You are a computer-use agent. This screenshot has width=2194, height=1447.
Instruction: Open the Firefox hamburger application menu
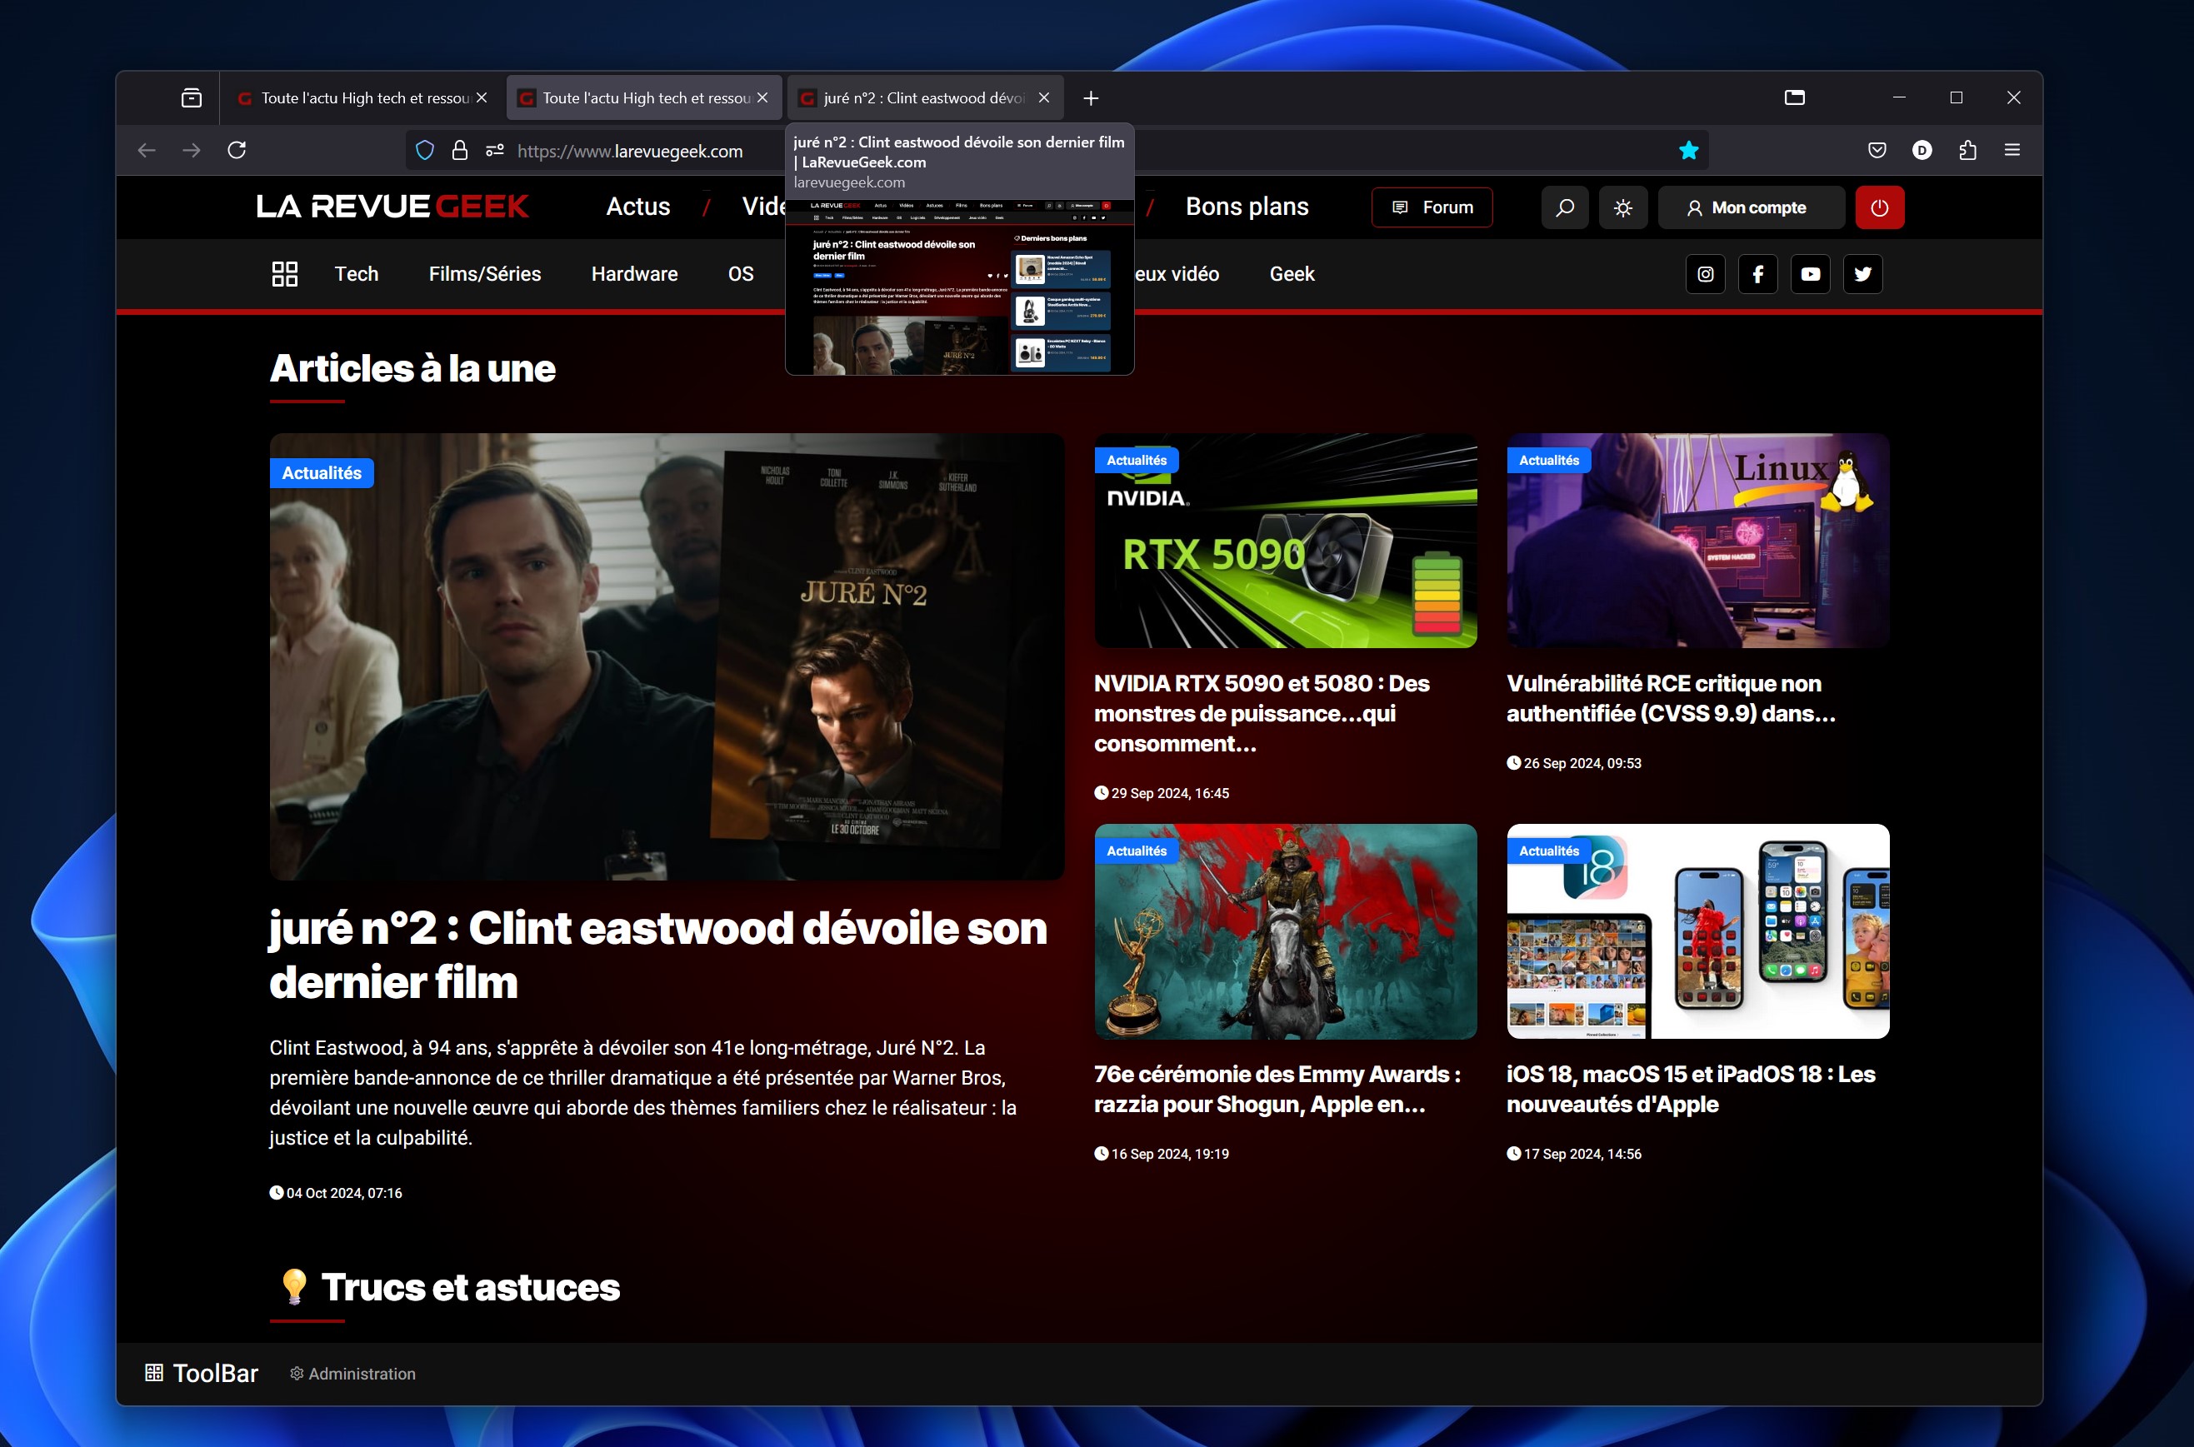click(x=2012, y=151)
